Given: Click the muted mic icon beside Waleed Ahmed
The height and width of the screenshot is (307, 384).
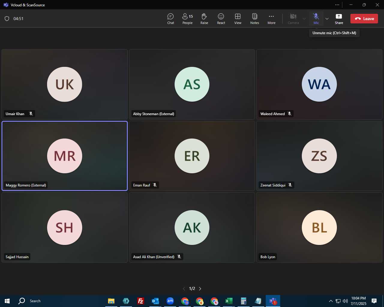Looking at the screenshot, I should coord(289,114).
